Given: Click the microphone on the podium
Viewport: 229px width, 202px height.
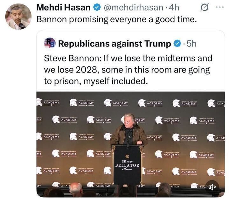Looking at the screenshot, I should (128, 140).
